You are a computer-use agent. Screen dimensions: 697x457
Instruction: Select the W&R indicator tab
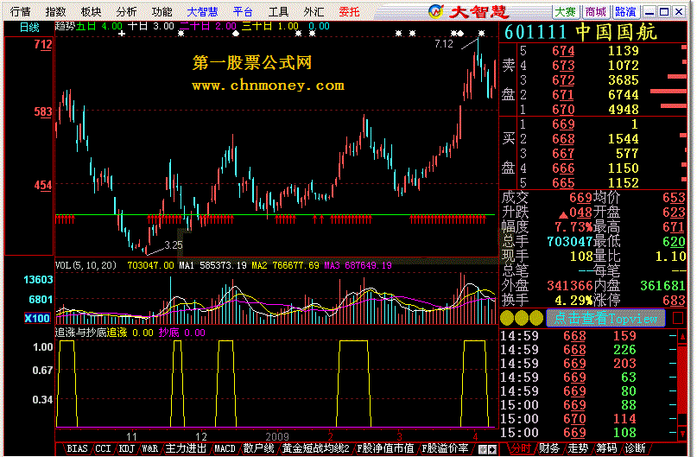149,448
